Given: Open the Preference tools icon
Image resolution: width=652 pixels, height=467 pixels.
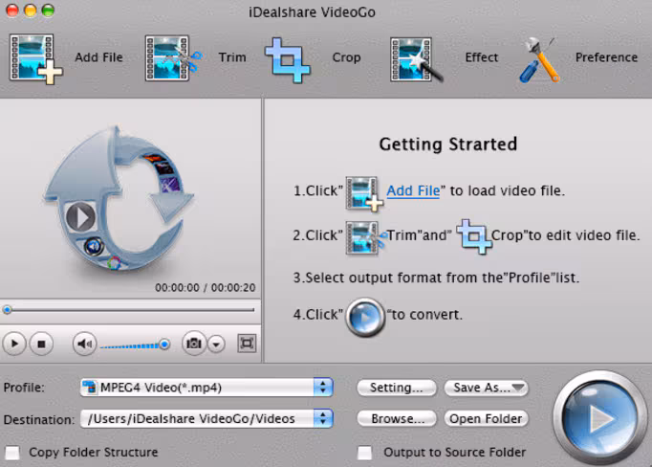Looking at the screenshot, I should pos(539,59).
